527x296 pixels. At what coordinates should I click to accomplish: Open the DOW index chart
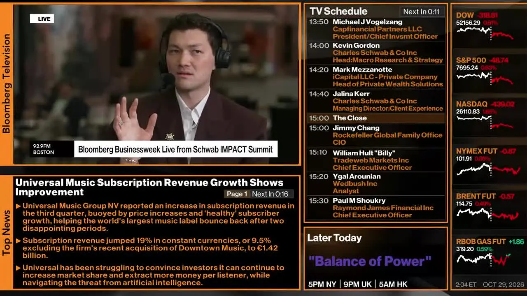coord(485,34)
